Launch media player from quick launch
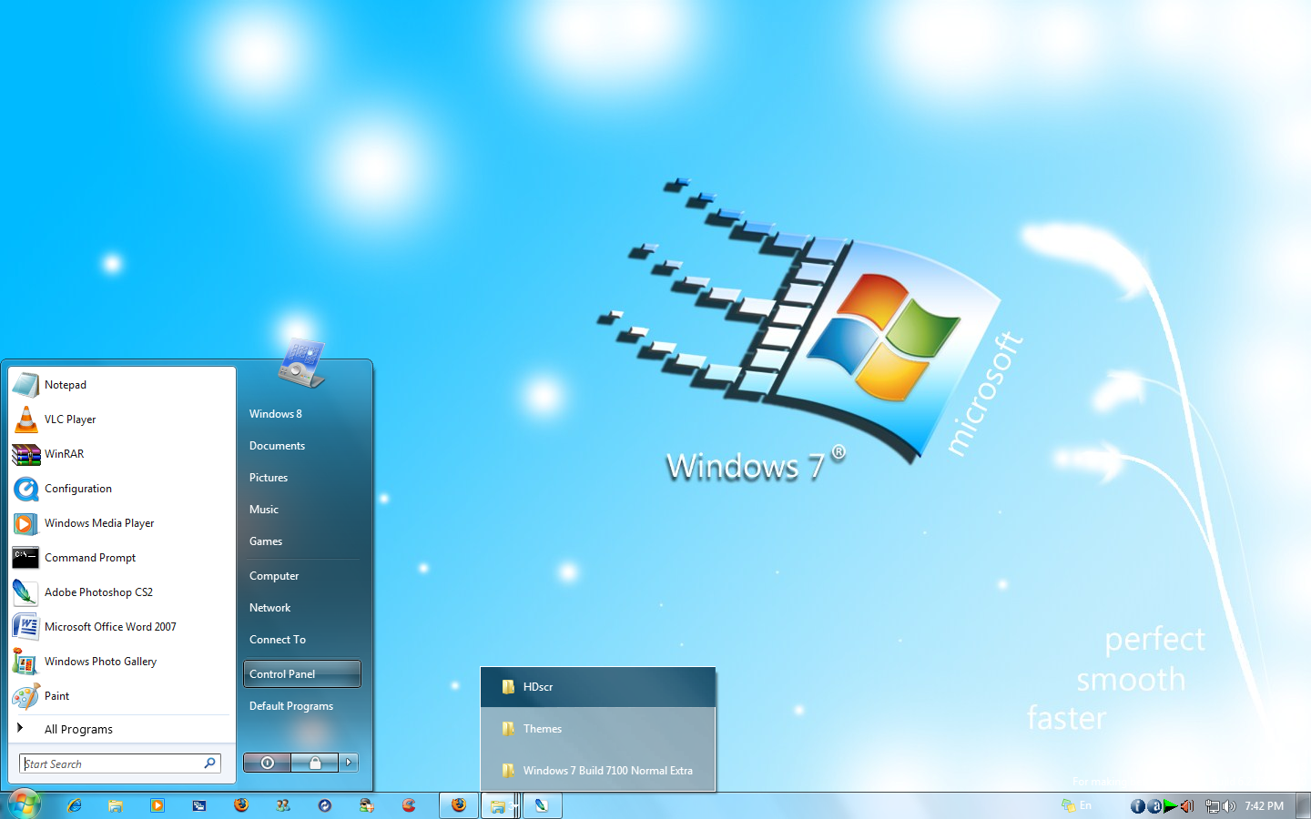The image size is (1311, 819). [158, 805]
